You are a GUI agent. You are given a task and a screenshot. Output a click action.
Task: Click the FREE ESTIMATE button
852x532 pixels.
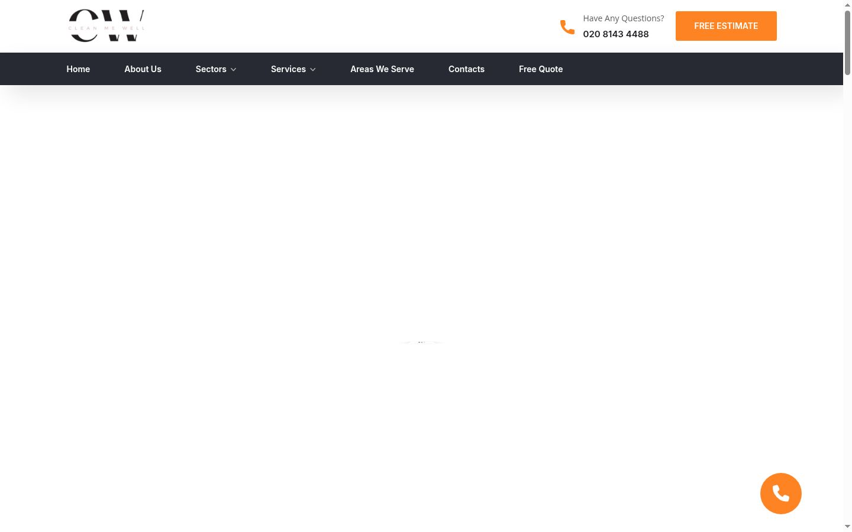pos(726,26)
